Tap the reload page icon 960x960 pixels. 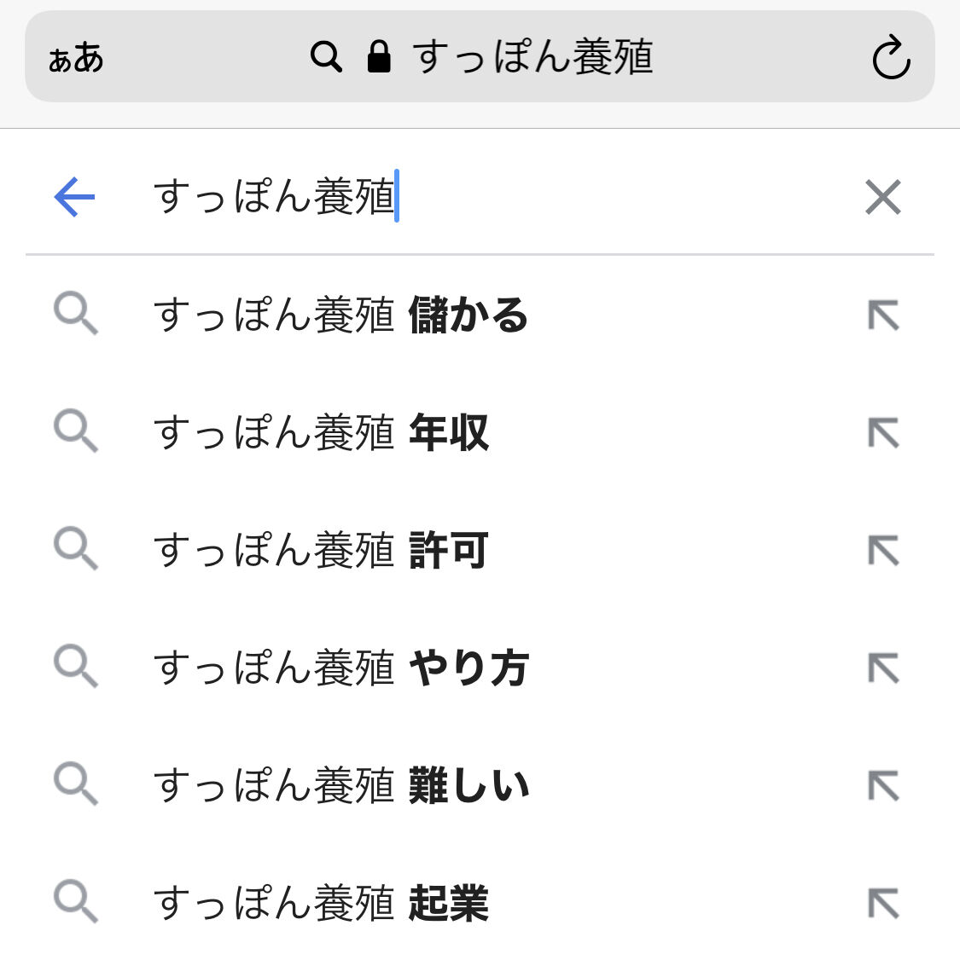891,58
